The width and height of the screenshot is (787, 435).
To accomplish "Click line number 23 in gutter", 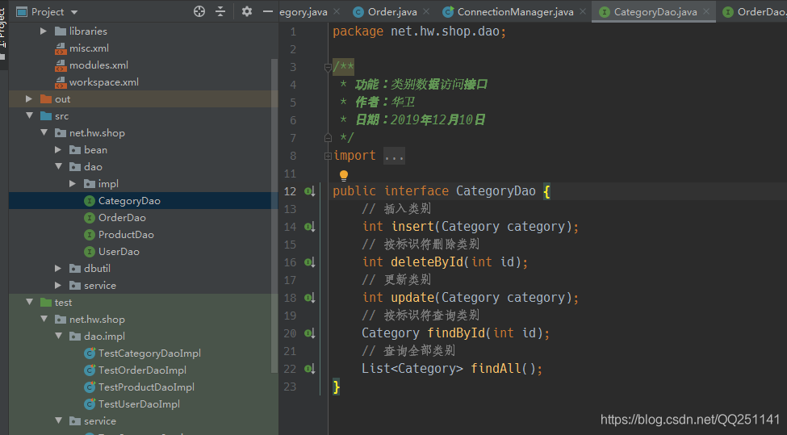I will tap(290, 387).
